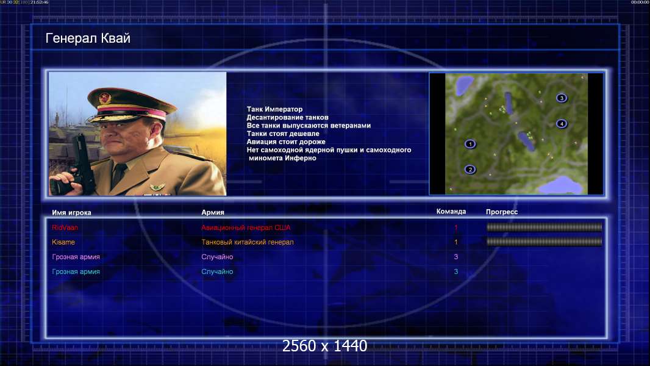Click purple "Случайно" army entry

[x=217, y=257]
